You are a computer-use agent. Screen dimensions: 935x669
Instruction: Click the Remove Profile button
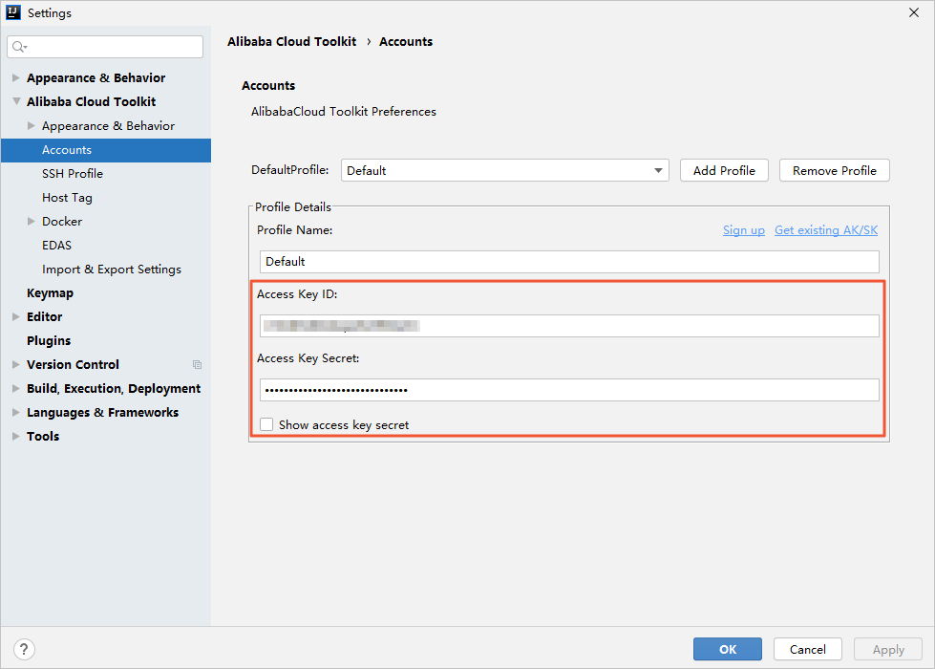pyautogui.click(x=834, y=170)
